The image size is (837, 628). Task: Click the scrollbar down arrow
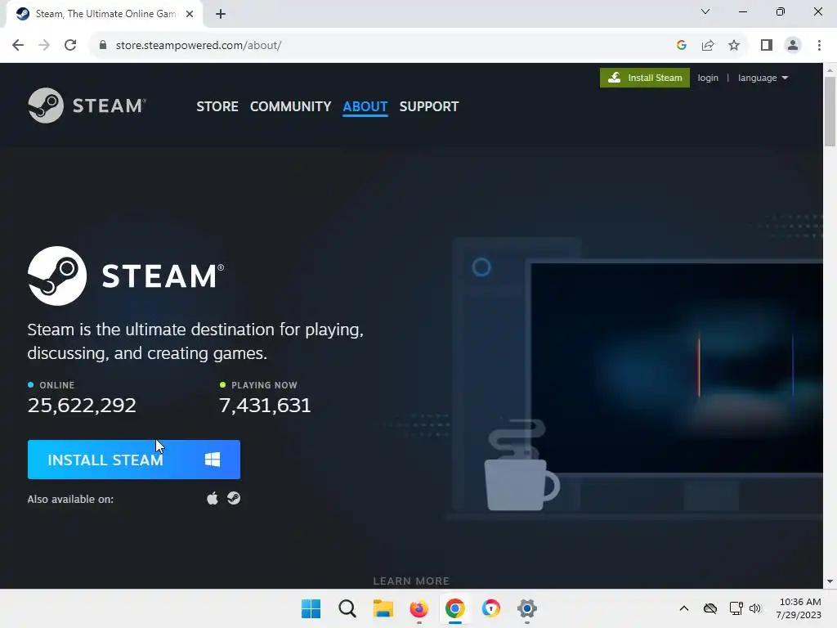(x=830, y=581)
